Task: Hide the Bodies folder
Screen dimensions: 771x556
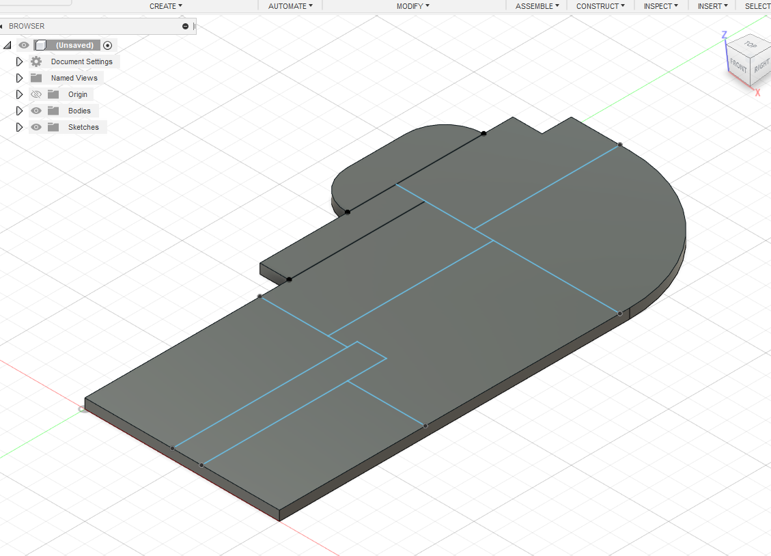Action: (36, 111)
